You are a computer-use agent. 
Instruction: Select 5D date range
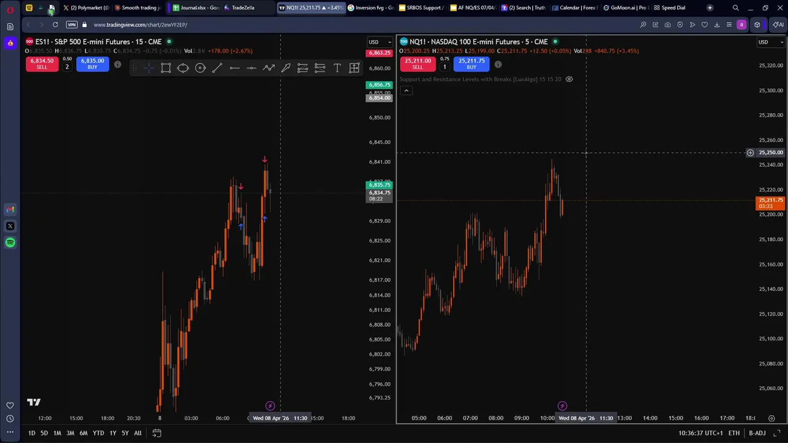44,433
